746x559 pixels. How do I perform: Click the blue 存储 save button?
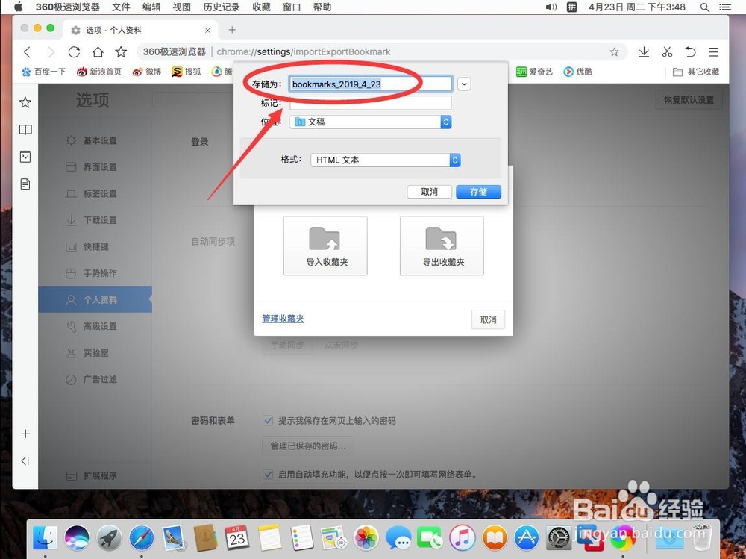pyautogui.click(x=478, y=192)
